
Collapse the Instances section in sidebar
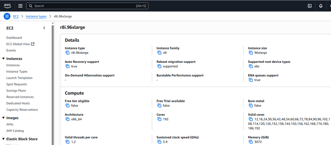pos(3,59)
